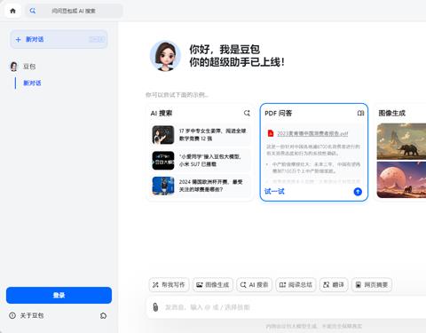This screenshot has width=426, height=333.
Task: Click the blue up-arrow send button on PDF card
Action: 358,192
